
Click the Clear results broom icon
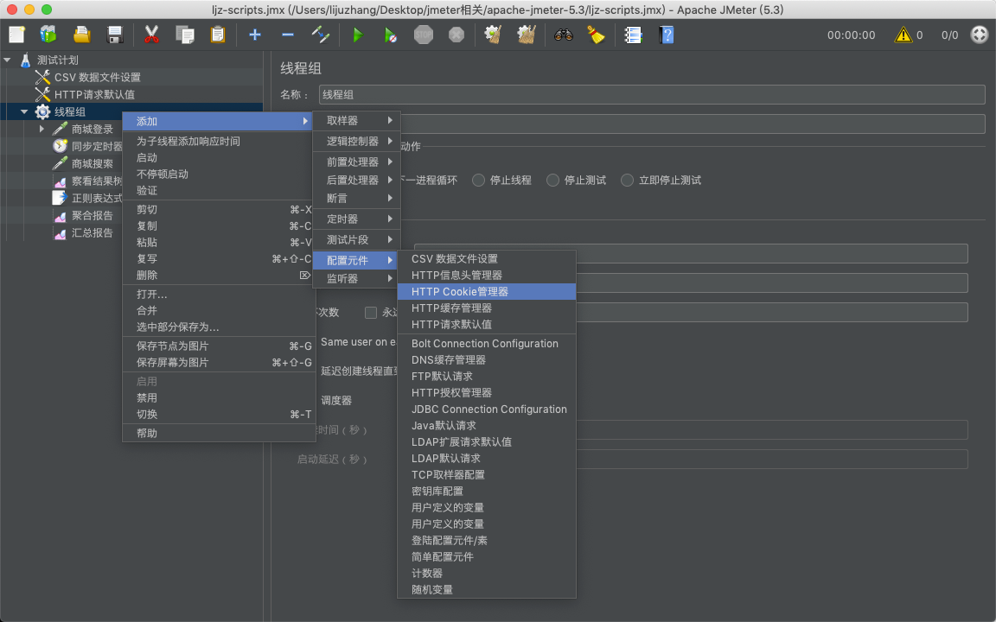point(493,35)
